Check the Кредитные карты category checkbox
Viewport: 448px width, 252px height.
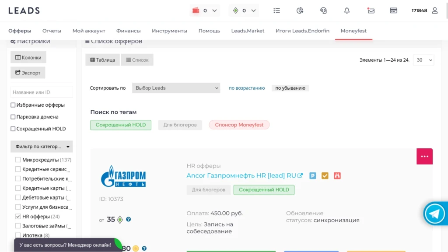coord(18,188)
